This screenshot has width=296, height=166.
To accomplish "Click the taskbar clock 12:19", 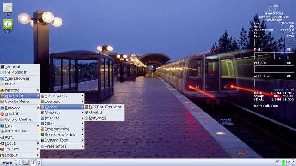I will (290, 162).
